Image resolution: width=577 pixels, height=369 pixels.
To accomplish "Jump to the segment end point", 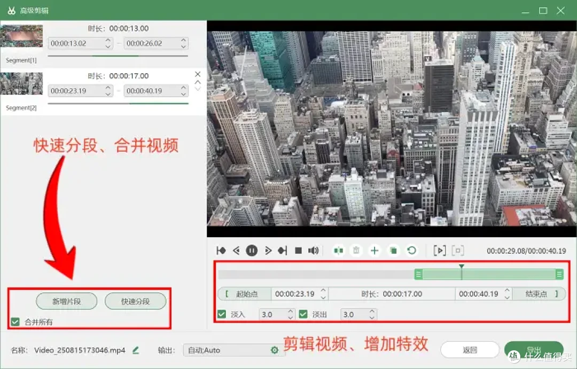I will click(282, 250).
